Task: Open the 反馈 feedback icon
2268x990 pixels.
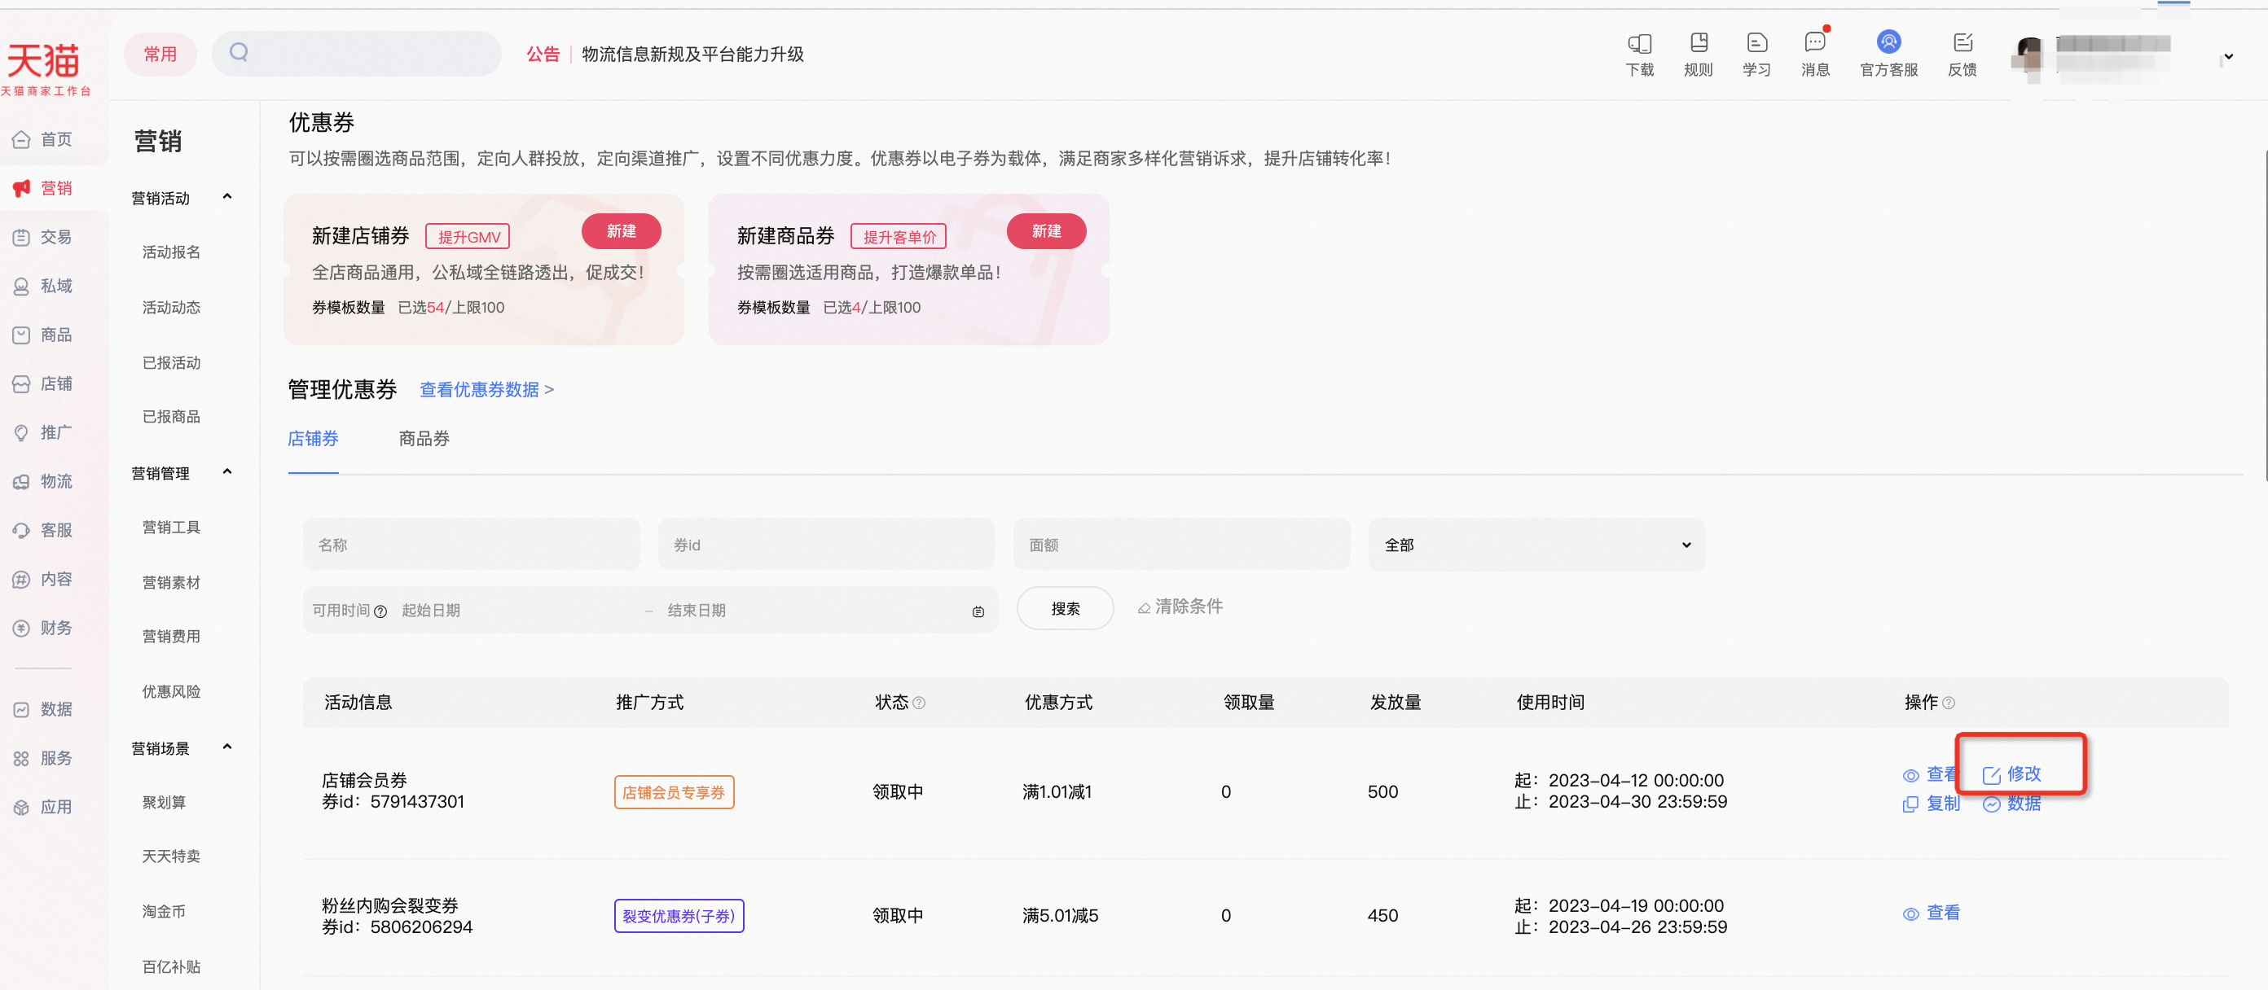Action: [x=1962, y=55]
